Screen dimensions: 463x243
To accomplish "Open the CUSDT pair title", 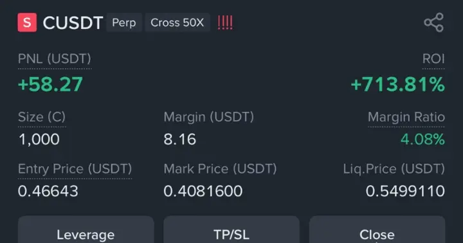I will click(73, 22).
